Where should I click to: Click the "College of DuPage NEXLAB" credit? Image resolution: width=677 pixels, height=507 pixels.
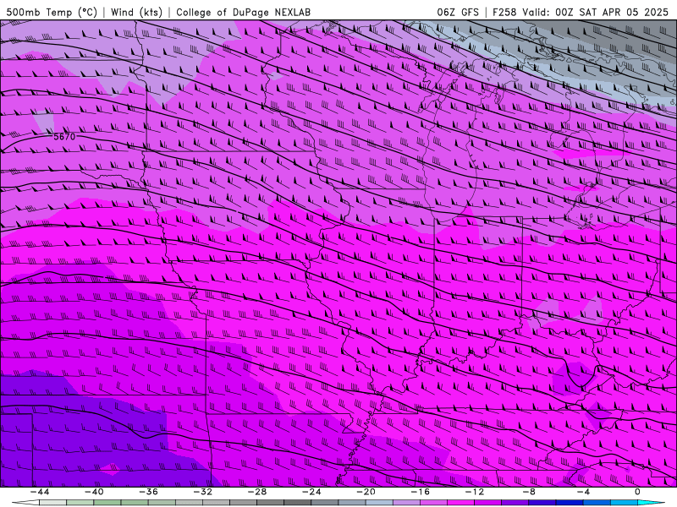[x=243, y=12]
